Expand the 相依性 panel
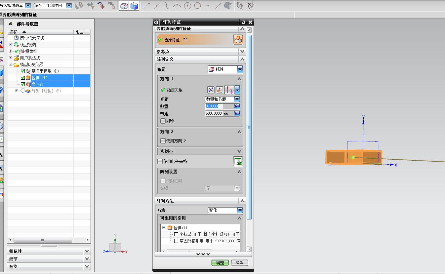This screenshot has height=274, width=445. (x=87, y=251)
